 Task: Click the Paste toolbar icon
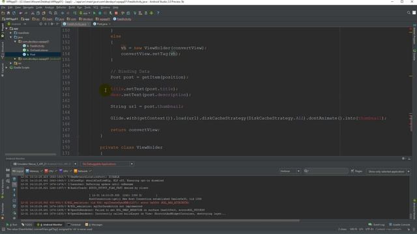44,13
